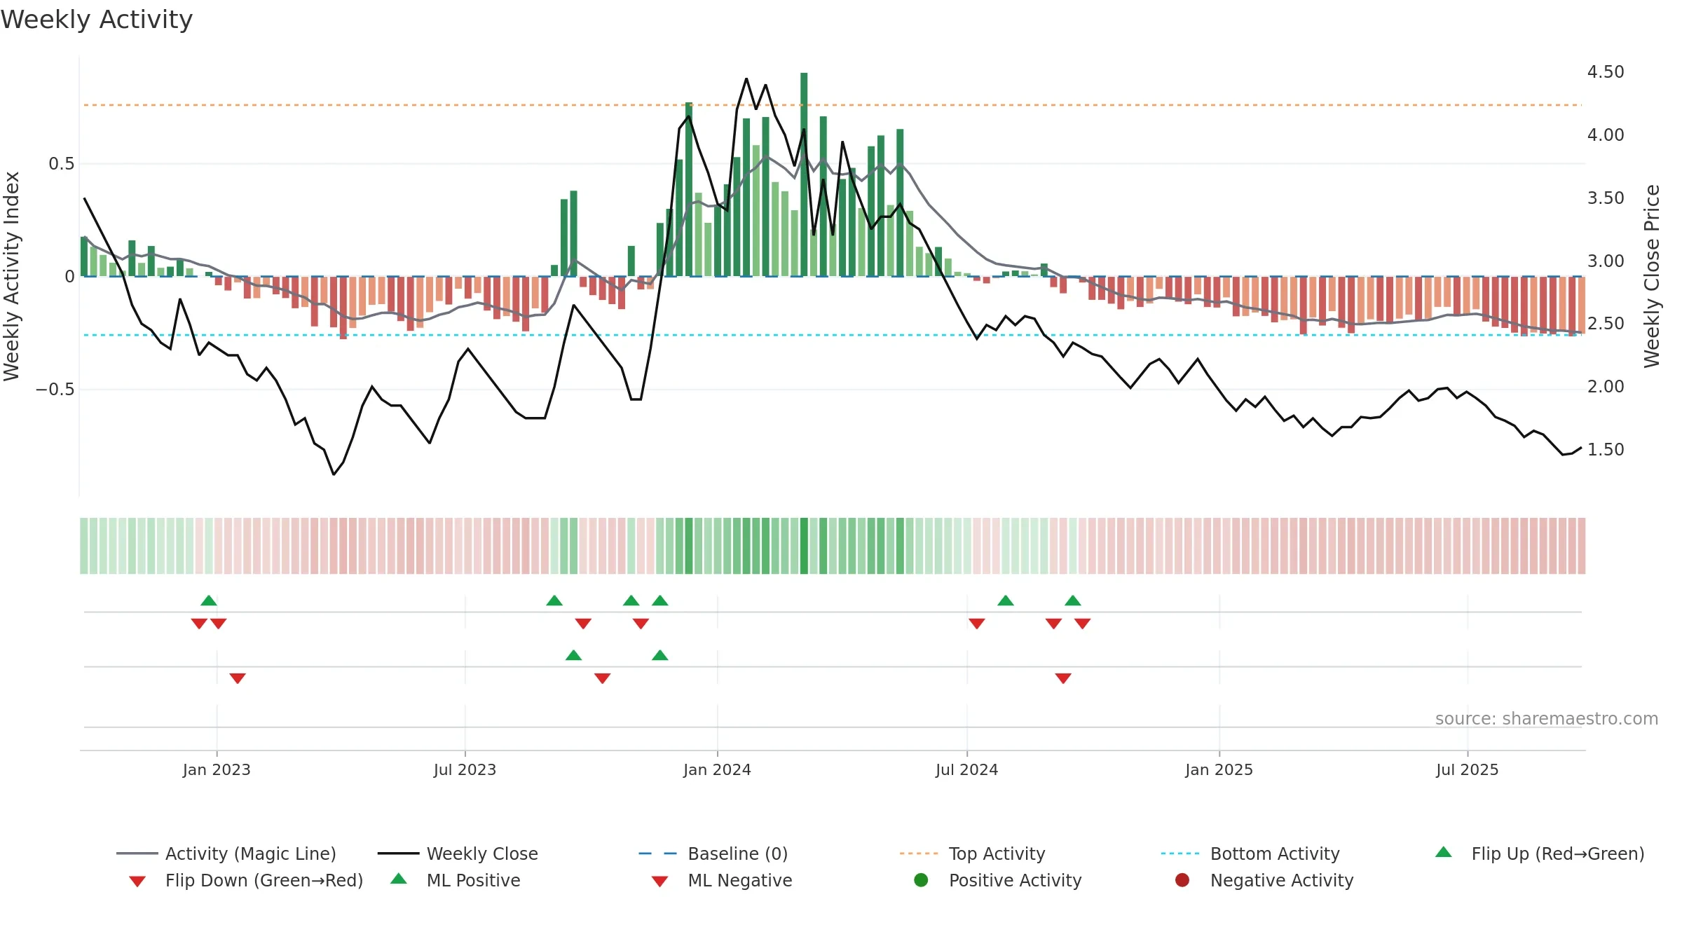Click the Jul 2023 x-axis label
The image size is (1682, 946).
(x=465, y=770)
